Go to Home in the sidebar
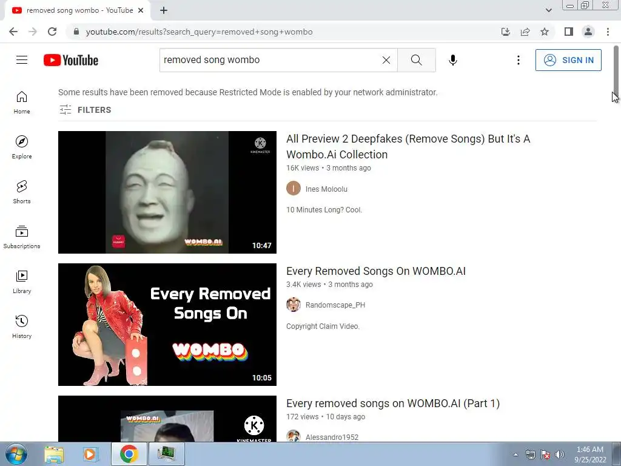Viewport: 621px width, 466px height. (x=22, y=103)
